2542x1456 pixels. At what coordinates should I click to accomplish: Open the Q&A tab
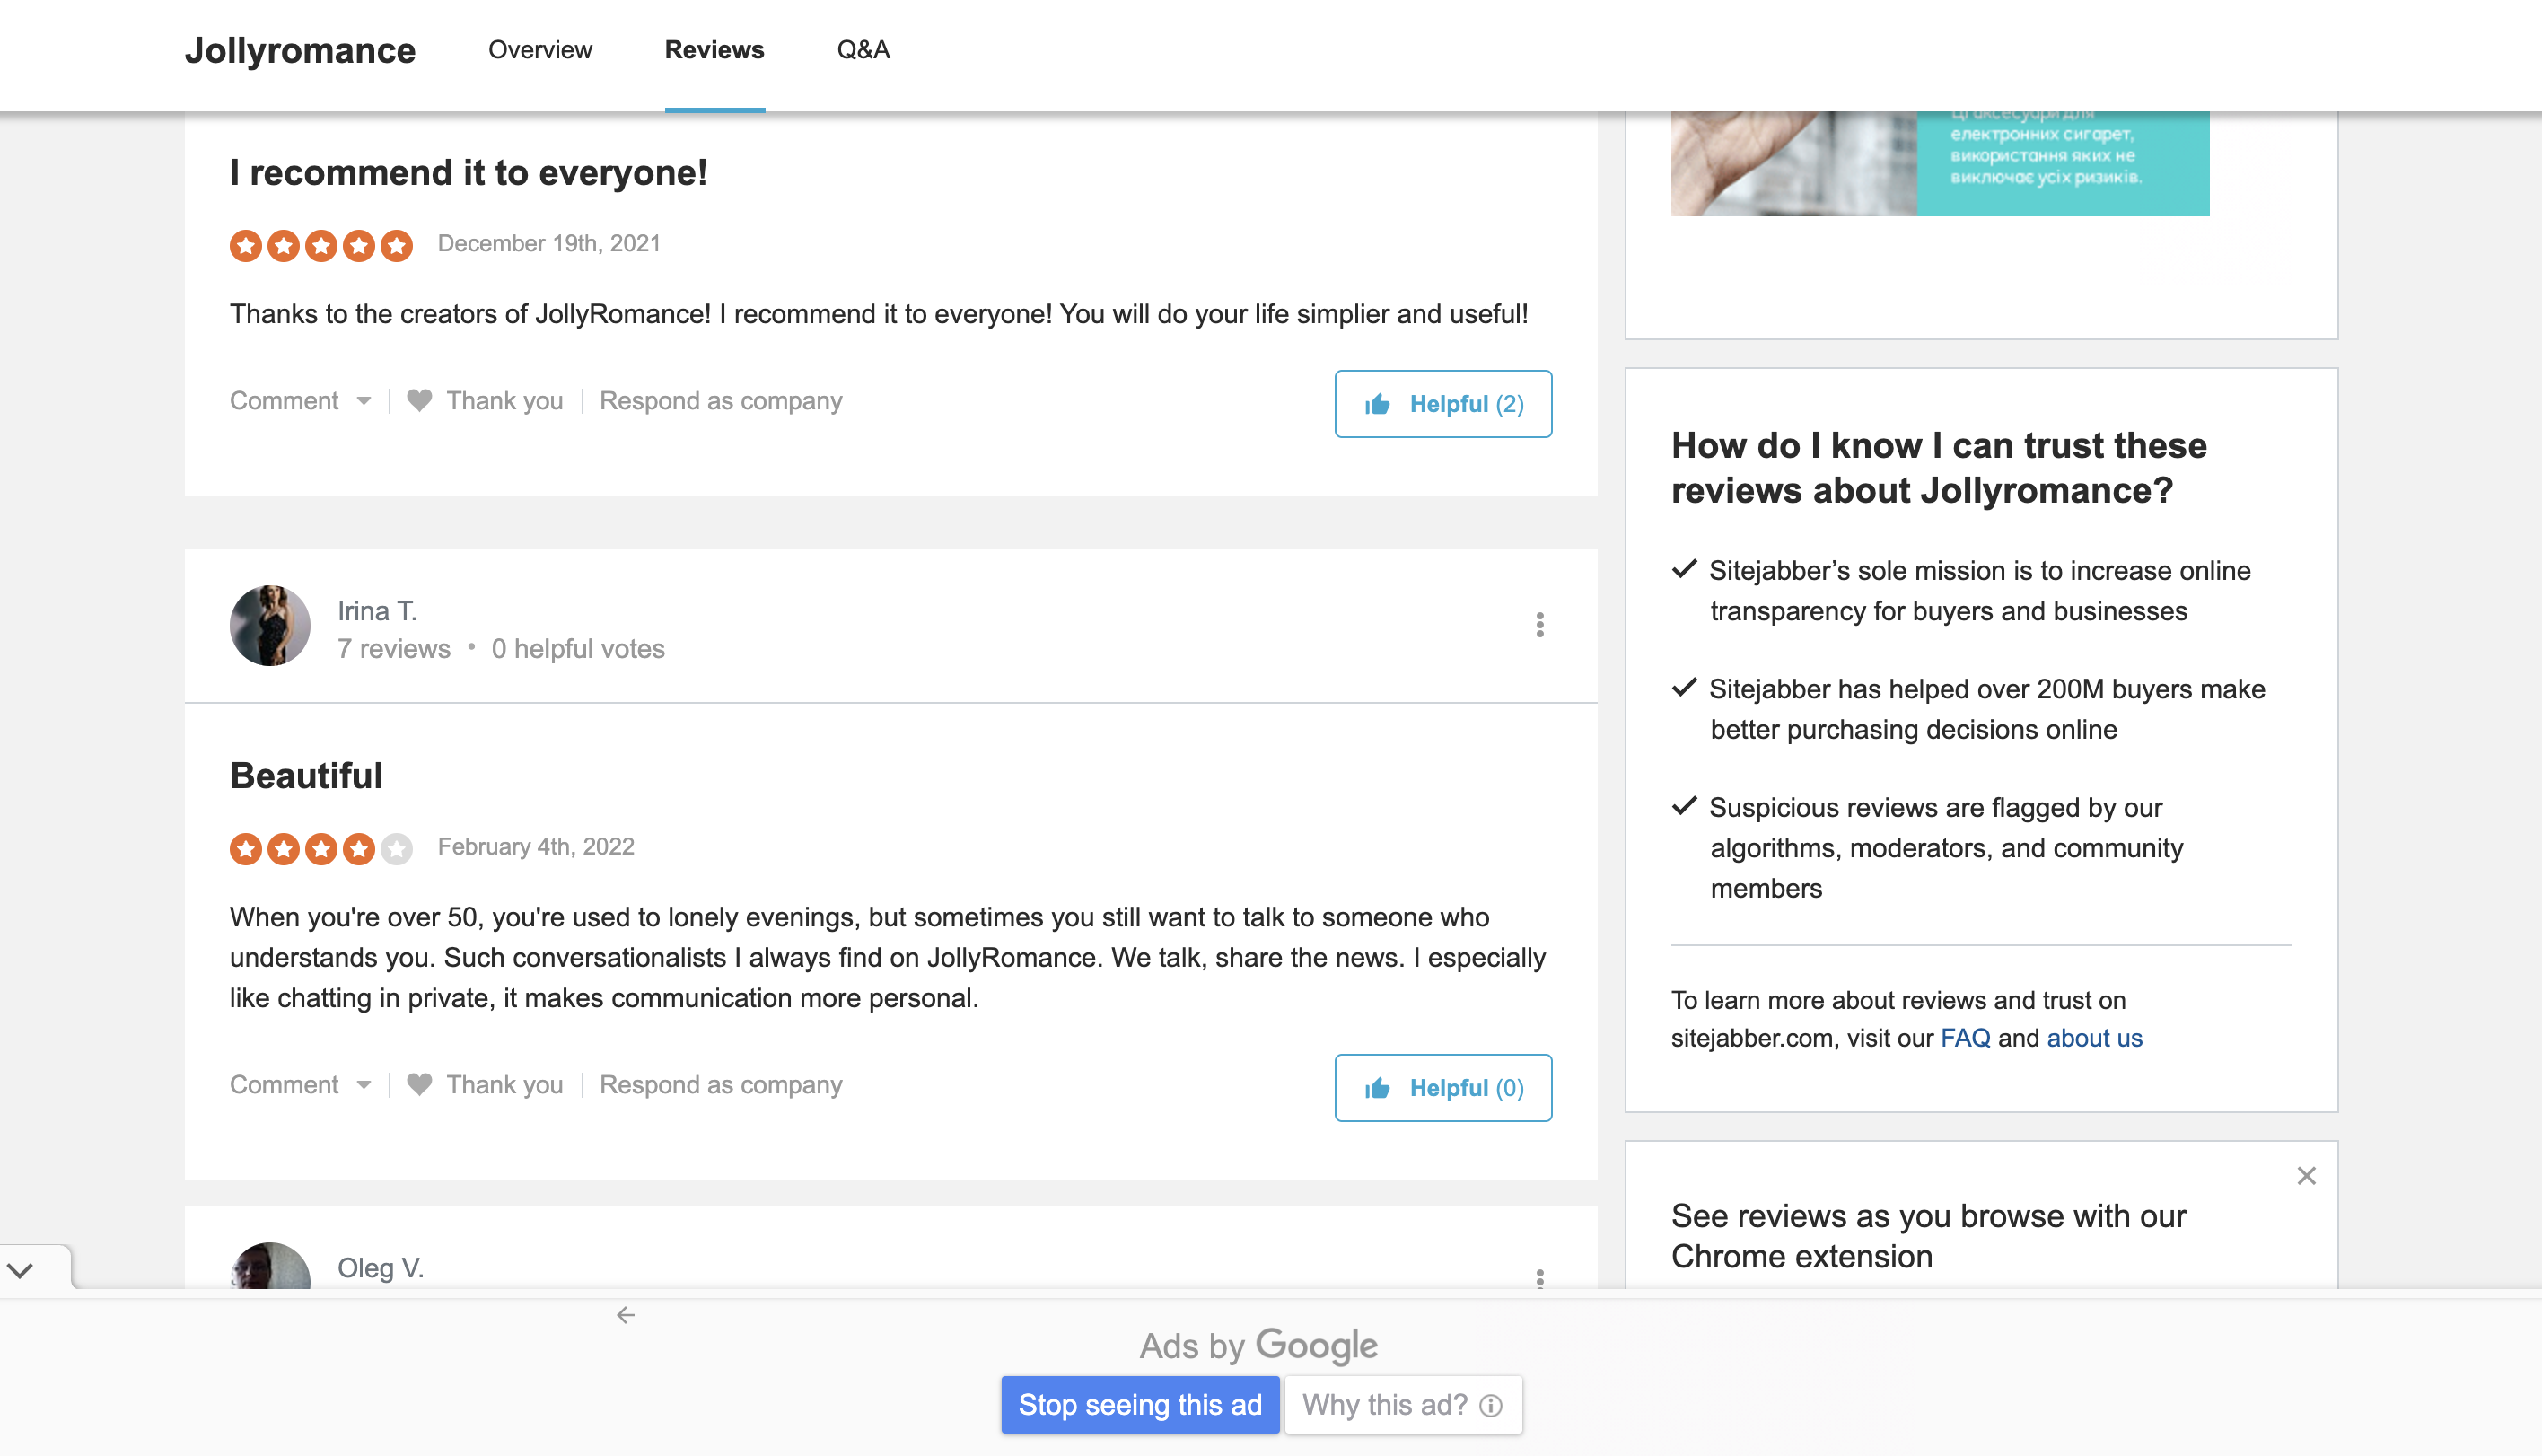[863, 50]
